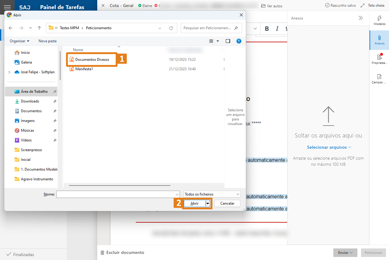Select Downloads in the navigation pane
389x260 pixels.
[30, 101]
